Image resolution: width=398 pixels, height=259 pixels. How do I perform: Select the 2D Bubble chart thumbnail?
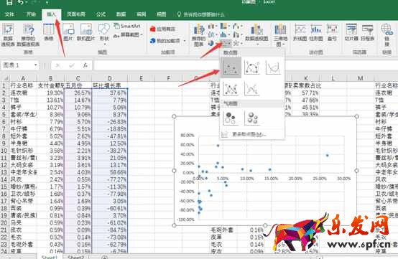[231, 118]
